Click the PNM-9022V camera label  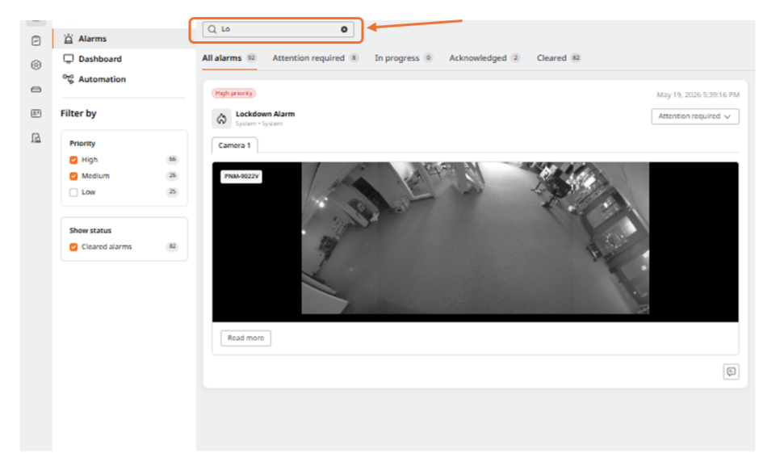(241, 177)
